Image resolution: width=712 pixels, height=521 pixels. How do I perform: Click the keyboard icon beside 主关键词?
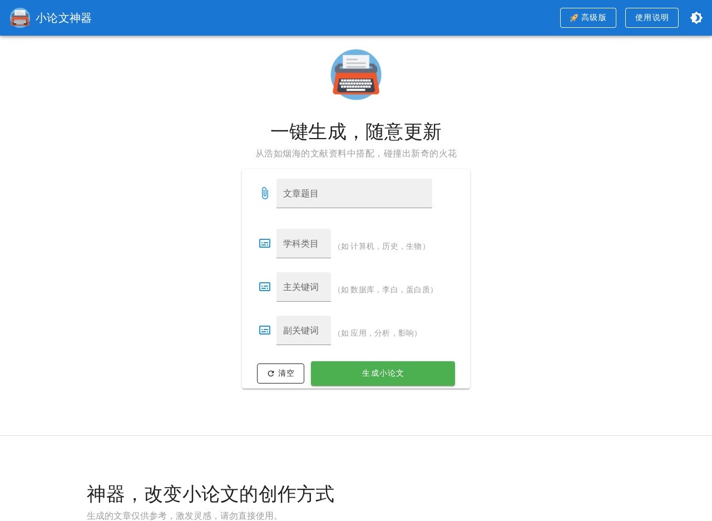pos(265,287)
